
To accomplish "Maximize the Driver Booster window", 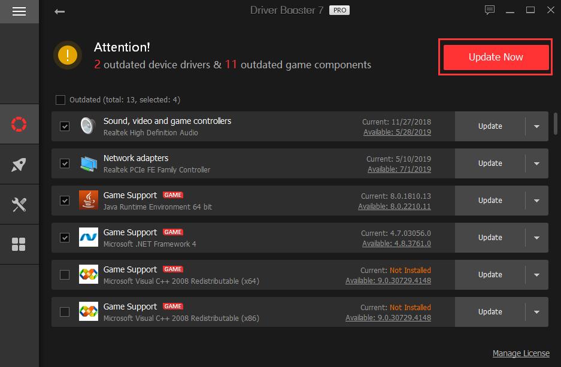I will coord(530,10).
